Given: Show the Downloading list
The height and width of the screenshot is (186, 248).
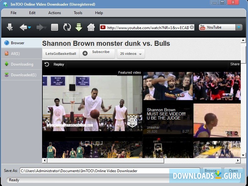Looking at the screenshot, I should [x=22, y=64].
